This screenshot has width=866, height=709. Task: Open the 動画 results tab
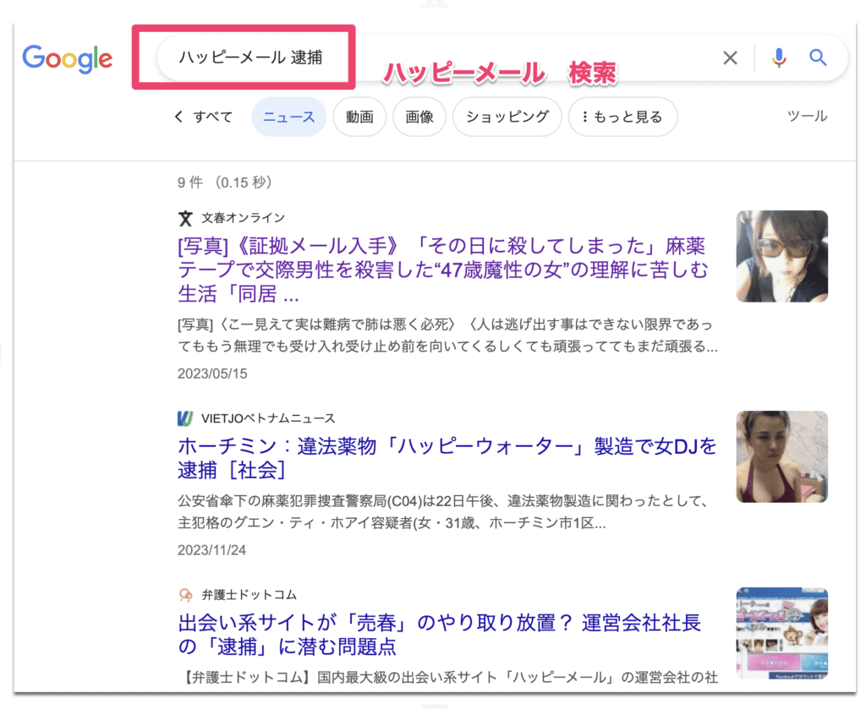pos(359,117)
